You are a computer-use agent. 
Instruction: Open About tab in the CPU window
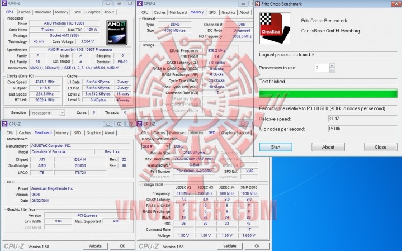tap(109, 12)
